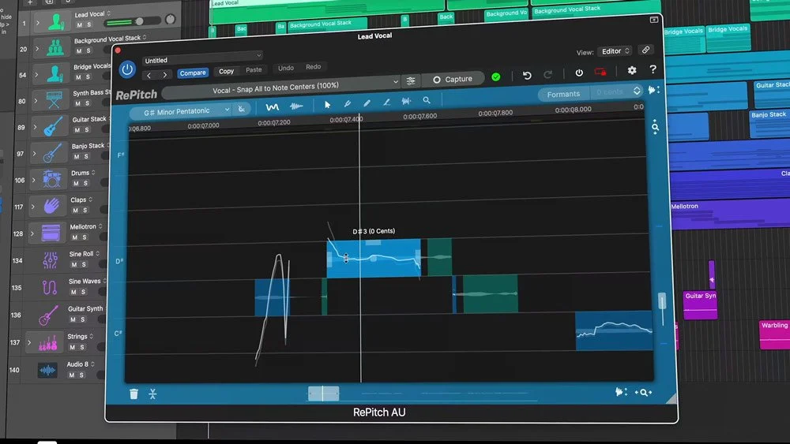The height and width of the screenshot is (444, 790).
Task: Click the bottom waveform zoom icon
Action: tap(621, 392)
